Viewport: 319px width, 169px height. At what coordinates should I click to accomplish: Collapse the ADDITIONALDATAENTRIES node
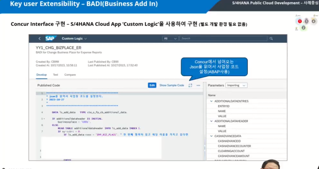(211, 101)
